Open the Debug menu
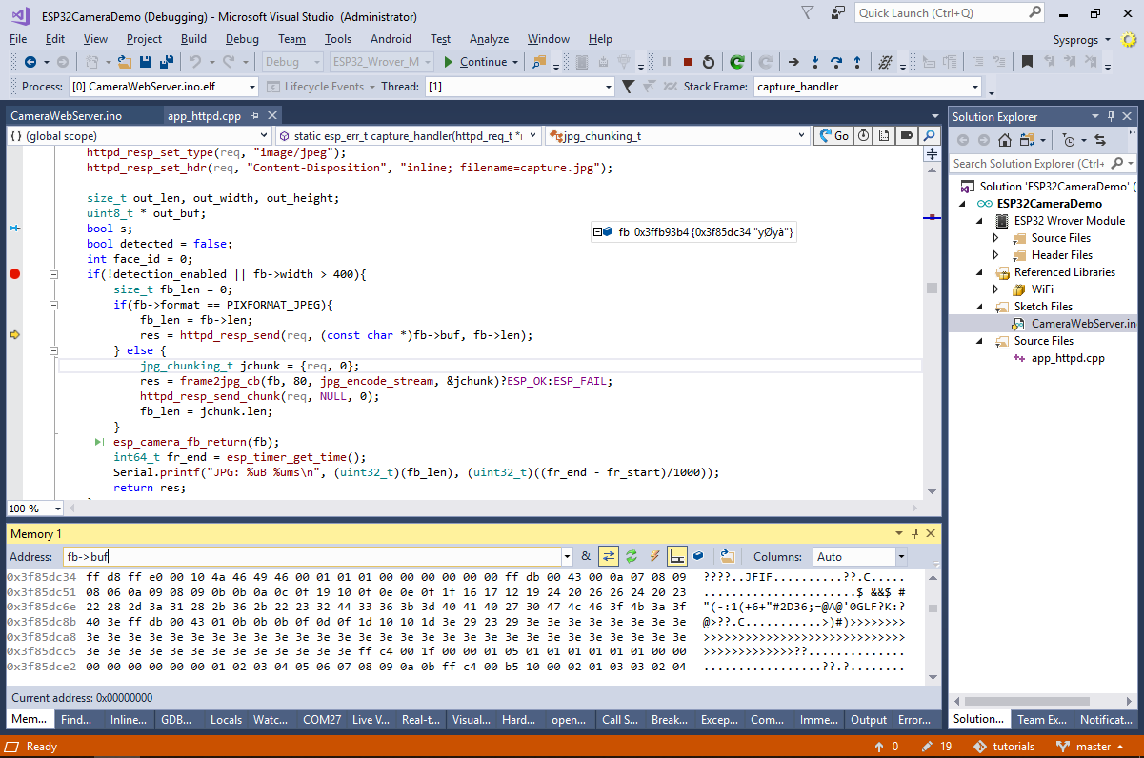1144x758 pixels. point(242,39)
